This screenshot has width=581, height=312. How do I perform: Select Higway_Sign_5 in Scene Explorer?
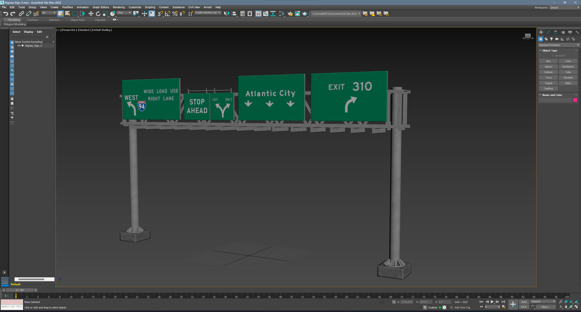(x=33, y=46)
